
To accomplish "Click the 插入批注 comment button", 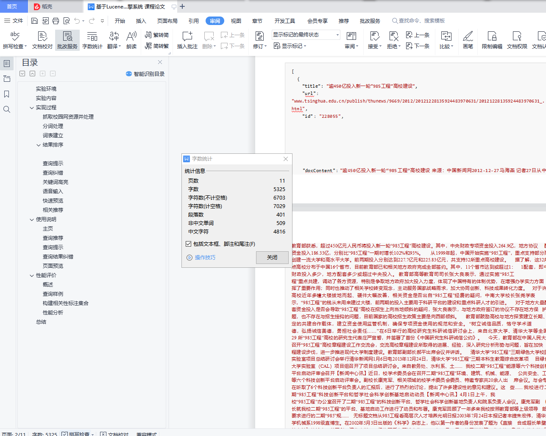I will (187, 40).
